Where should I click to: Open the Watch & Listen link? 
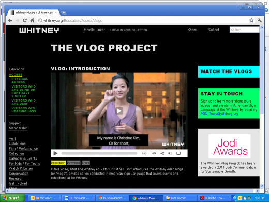pos(21,168)
